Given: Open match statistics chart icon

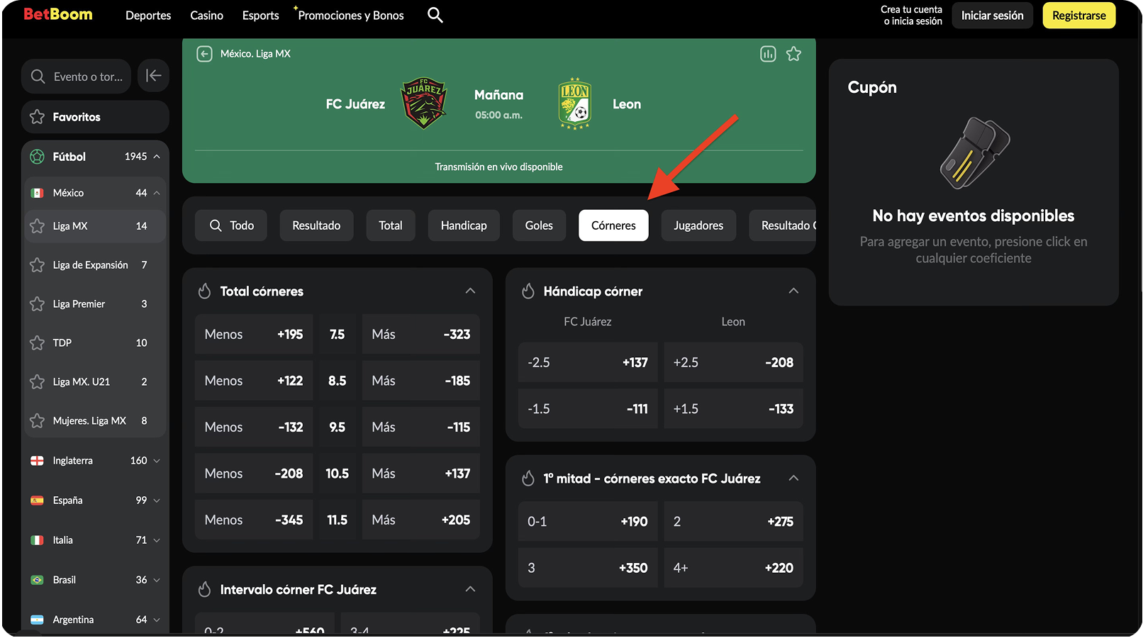Looking at the screenshot, I should click(768, 54).
